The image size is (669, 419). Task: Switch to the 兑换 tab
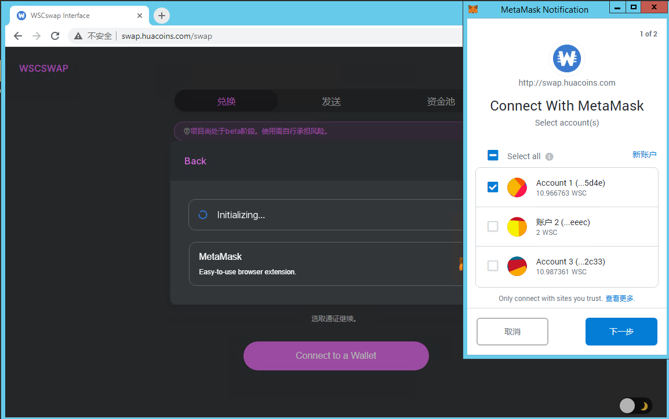click(226, 101)
